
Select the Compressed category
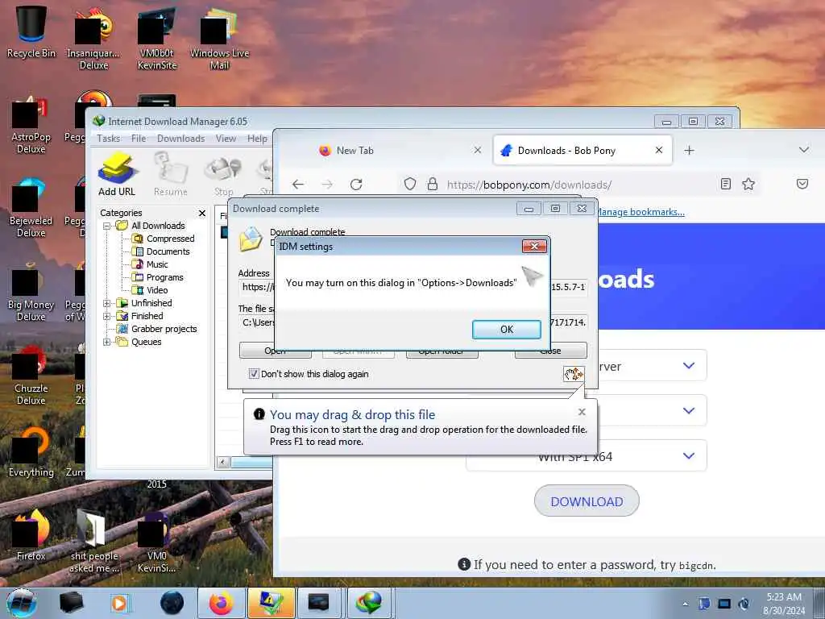pyautogui.click(x=170, y=239)
